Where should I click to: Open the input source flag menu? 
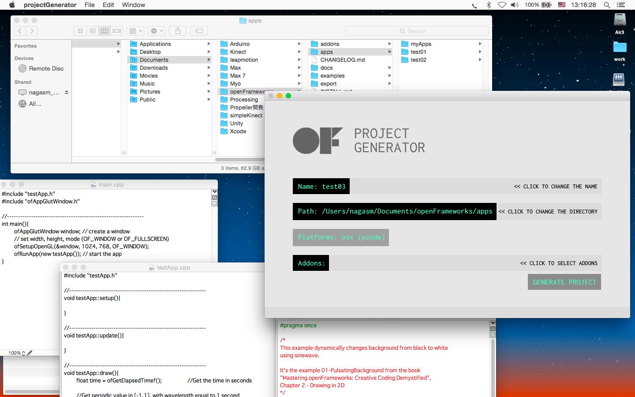562,5
